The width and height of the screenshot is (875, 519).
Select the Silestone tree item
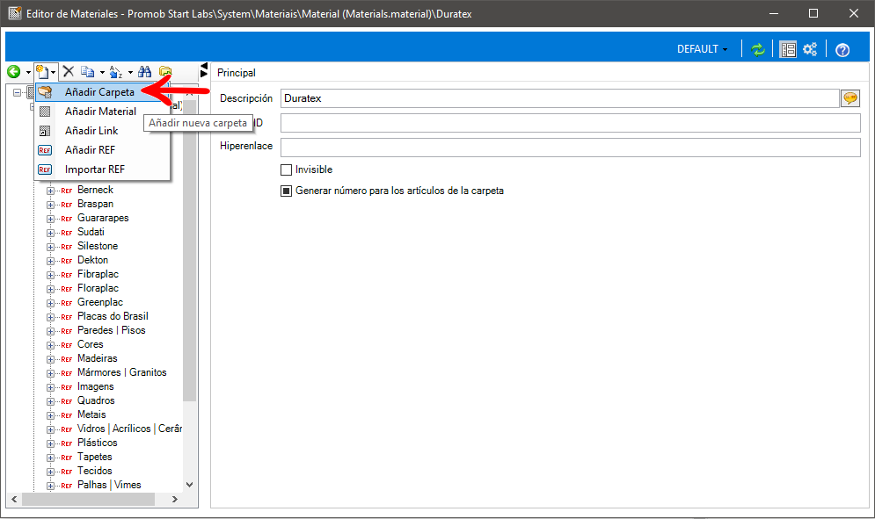[x=97, y=246]
